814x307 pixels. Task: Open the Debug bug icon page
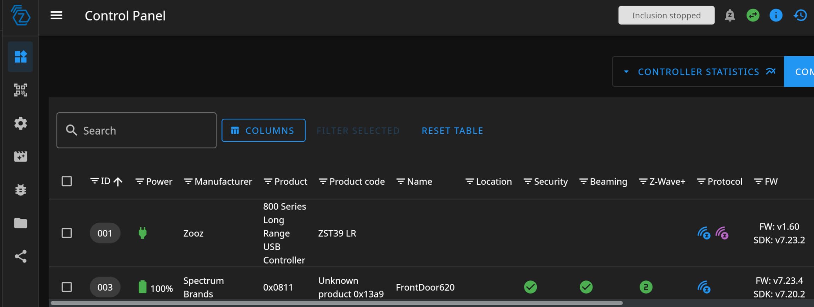click(21, 190)
